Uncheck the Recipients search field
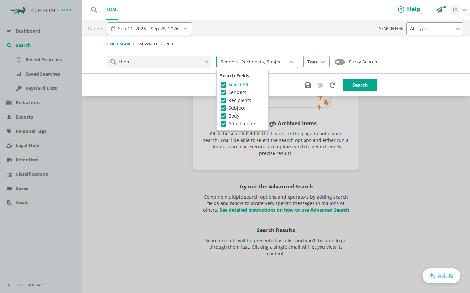 tap(223, 100)
